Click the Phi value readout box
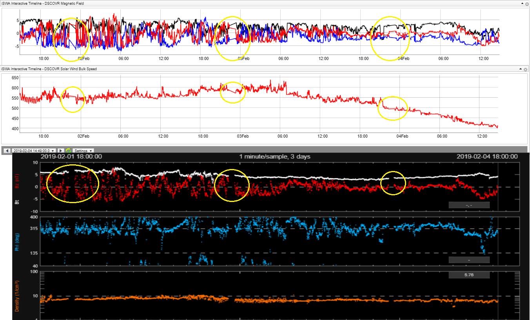This screenshot has width=530, height=320. pos(469,260)
